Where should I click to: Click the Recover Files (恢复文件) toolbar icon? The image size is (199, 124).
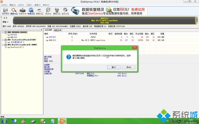click(x=23, y=11)
